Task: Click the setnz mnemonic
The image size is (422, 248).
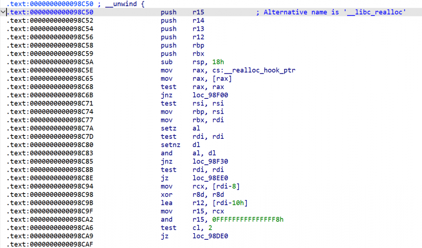Action: (x=170, y=145)
